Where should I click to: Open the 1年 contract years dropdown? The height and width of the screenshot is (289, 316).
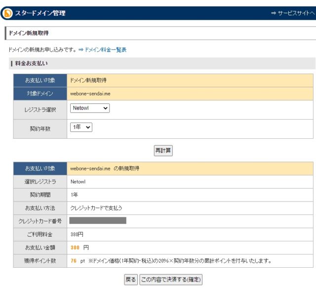click(x=81, y=127)
